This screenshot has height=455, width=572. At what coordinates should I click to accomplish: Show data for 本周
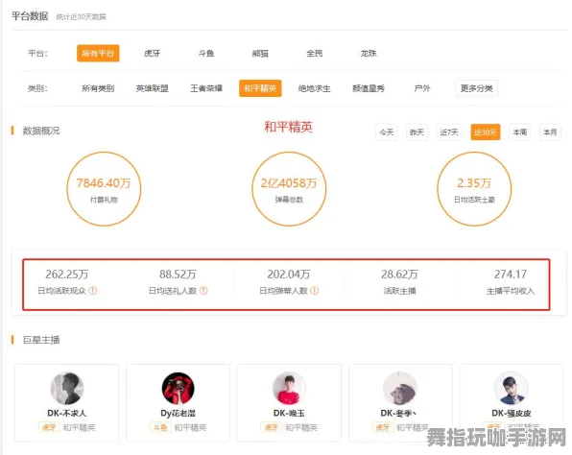coord(520,132)
